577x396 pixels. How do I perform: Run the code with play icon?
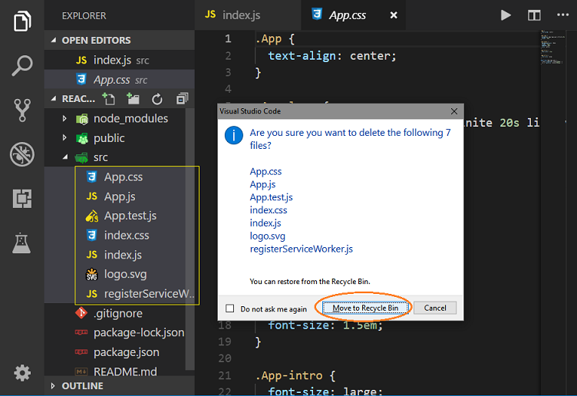[506, 15]
